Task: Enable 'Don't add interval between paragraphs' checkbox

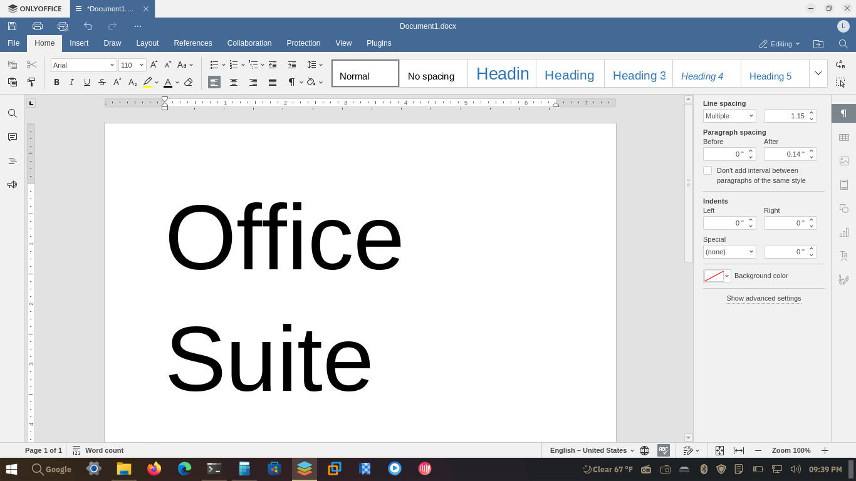Action: point(707,170)
